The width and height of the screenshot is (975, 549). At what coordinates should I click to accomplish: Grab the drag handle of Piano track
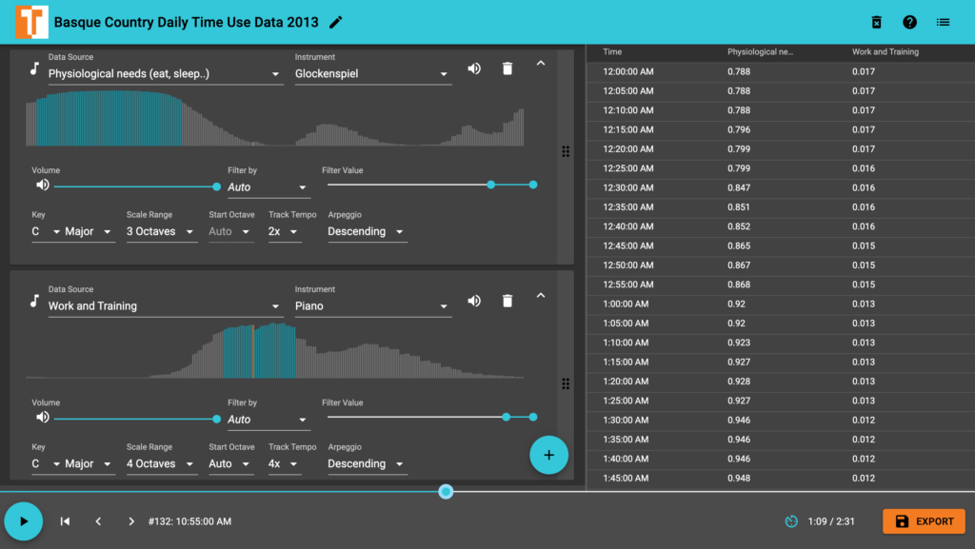[566, 383]
